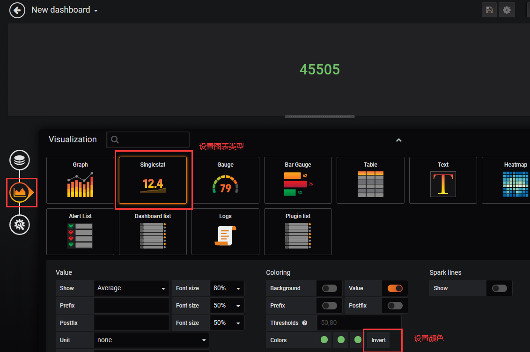Click the Thresholds 50,80 input field
Image resolution: width=530 pixels, height=352 pixels.
(359, 323)
